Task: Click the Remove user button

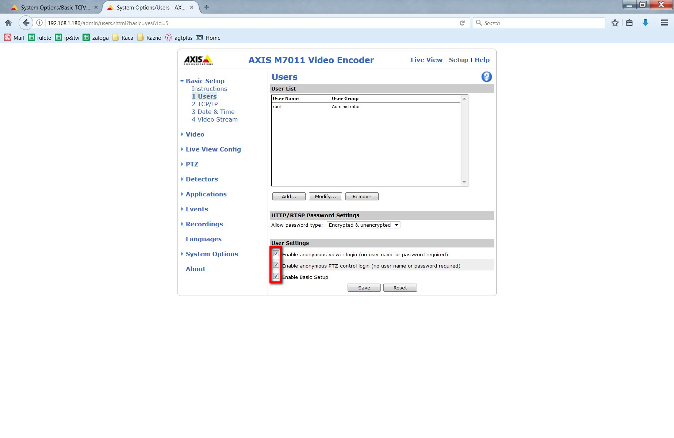Action: point(362,196)
